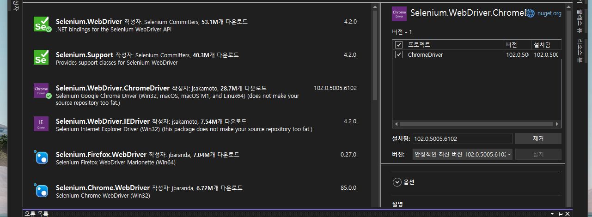The width and height of the screenshot is (592, 217).
Task: Open the 버전 version dropdown
Action: [x=462, y=154]
